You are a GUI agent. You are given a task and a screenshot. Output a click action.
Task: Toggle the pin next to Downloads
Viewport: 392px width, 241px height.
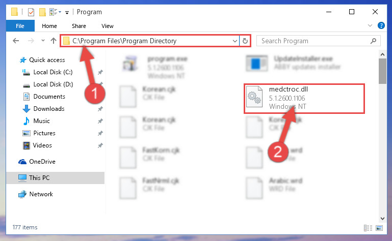[100, 109]
